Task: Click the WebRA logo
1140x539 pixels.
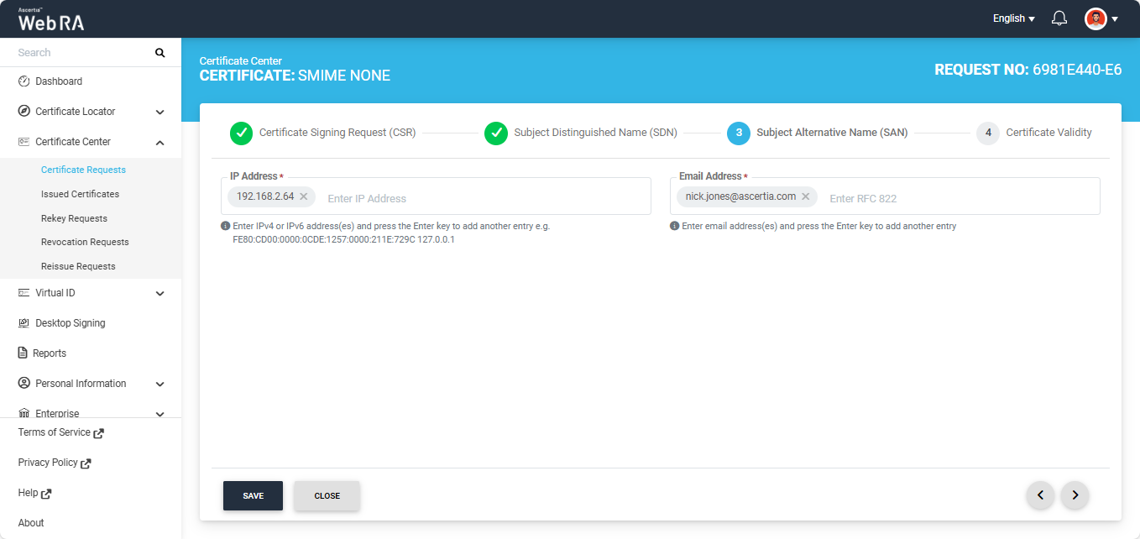Action: (x=51, y=20)
